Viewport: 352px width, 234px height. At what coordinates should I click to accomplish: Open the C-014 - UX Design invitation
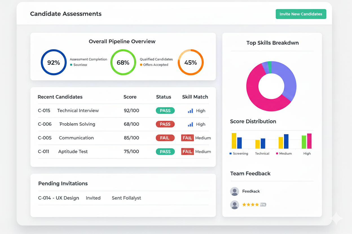click(58, 198)
